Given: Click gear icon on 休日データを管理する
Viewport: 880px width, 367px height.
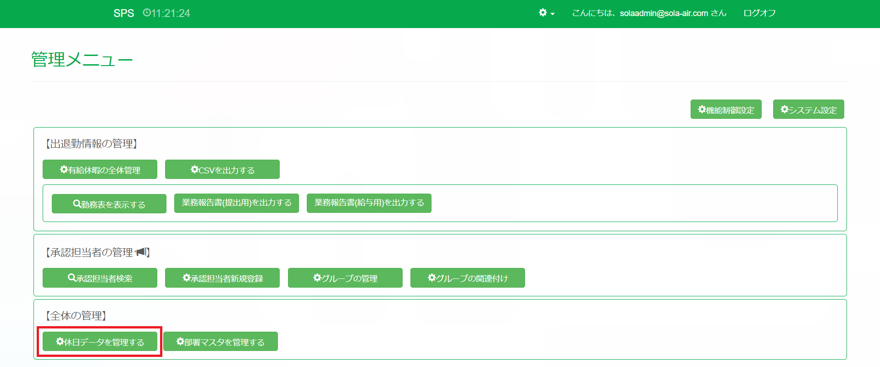Looking at the screenshot, I should tap(60, 341).
